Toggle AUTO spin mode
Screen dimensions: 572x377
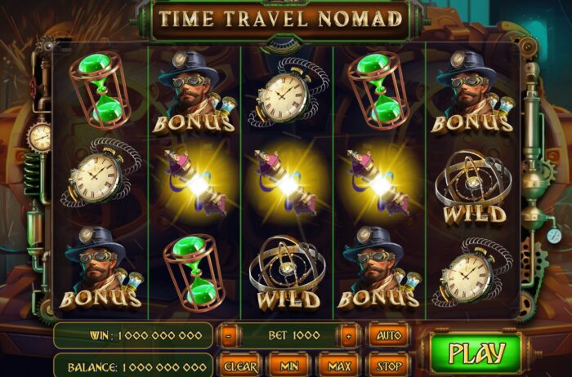(389, 335)
